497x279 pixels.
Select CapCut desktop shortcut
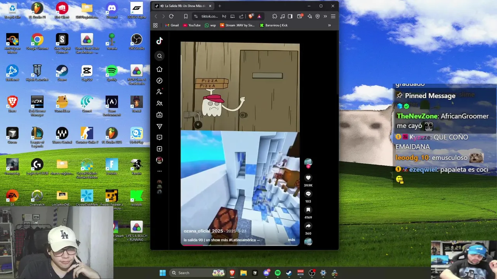point(87,73)
